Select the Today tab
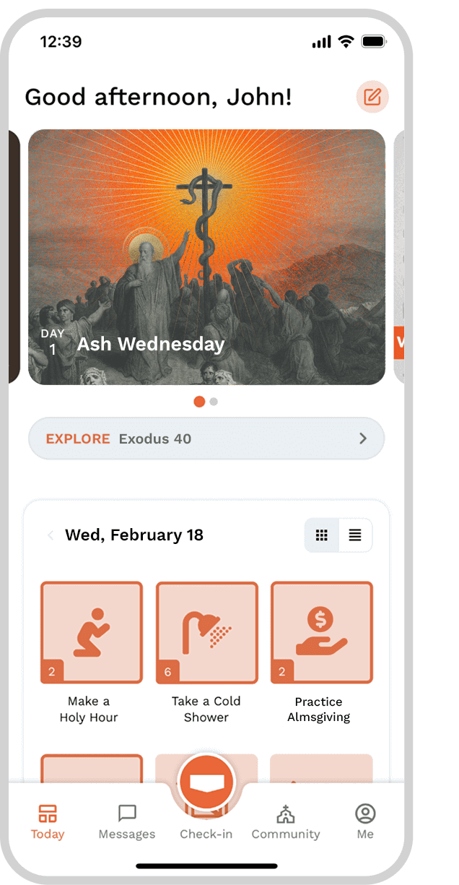Viewport: 459px width, 885px height. click(48, 822)
